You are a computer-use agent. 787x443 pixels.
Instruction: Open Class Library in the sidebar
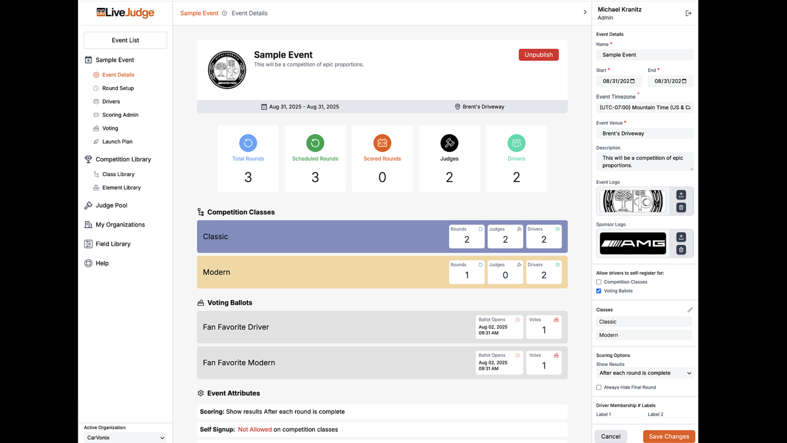(x=118, y=174)
